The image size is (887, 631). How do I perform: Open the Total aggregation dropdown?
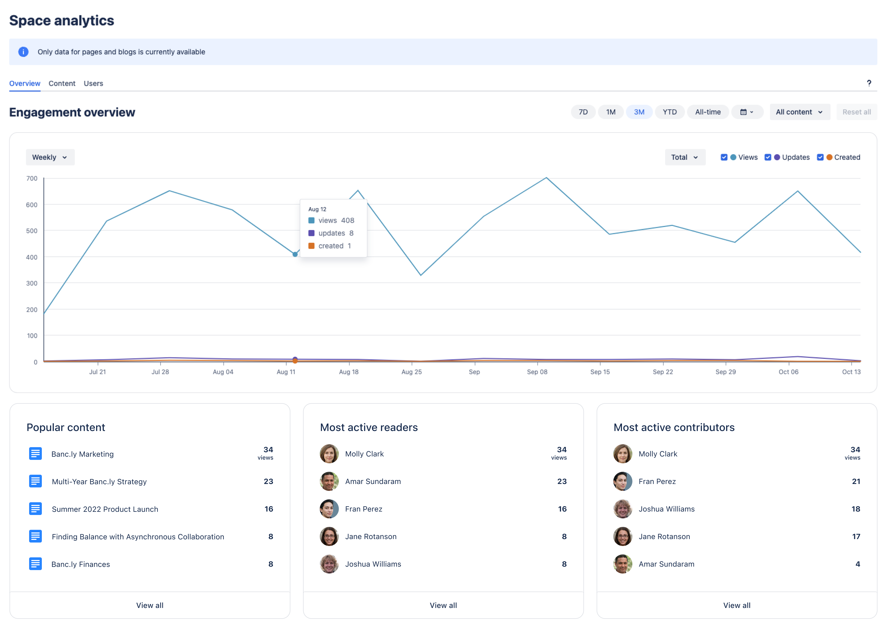pos(685,157)
